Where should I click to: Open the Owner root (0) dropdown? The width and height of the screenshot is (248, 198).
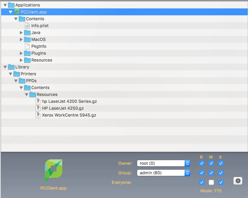tap(164, 163)
